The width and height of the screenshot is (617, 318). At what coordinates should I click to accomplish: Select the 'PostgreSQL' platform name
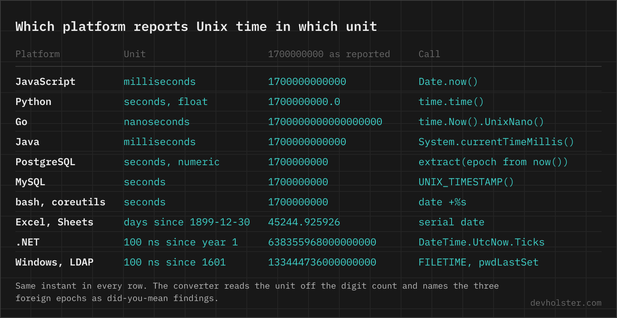click(46, 162)
